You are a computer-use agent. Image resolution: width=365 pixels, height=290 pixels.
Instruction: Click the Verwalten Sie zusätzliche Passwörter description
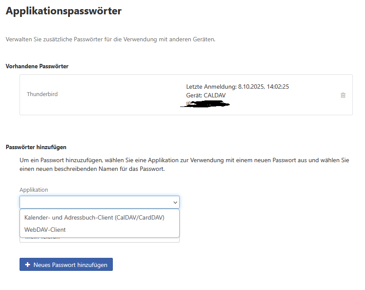(110, 40)
